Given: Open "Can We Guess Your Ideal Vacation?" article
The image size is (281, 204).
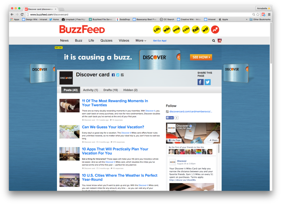Looking at the screenshot, I should pyautogui.click(x=113, y=127).
